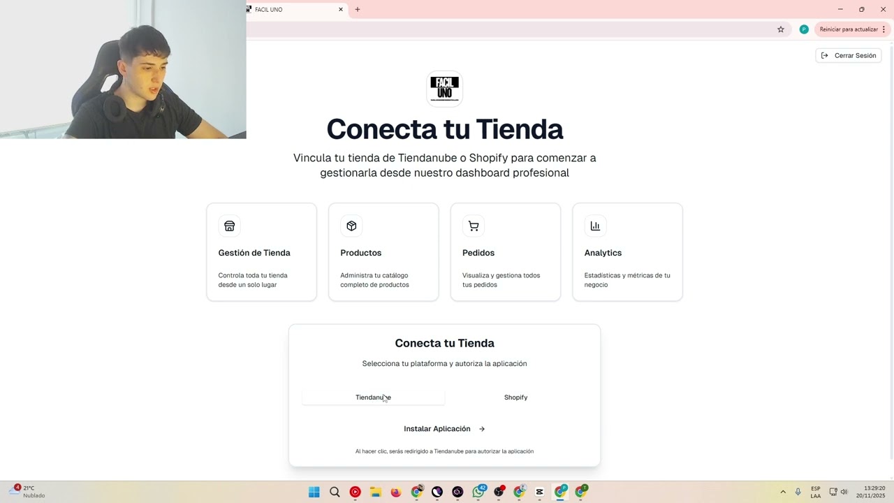This screenshot has height=503, width=894.
Task: Open File Explorer from the taskbar
Action: [x=375, y=492]
